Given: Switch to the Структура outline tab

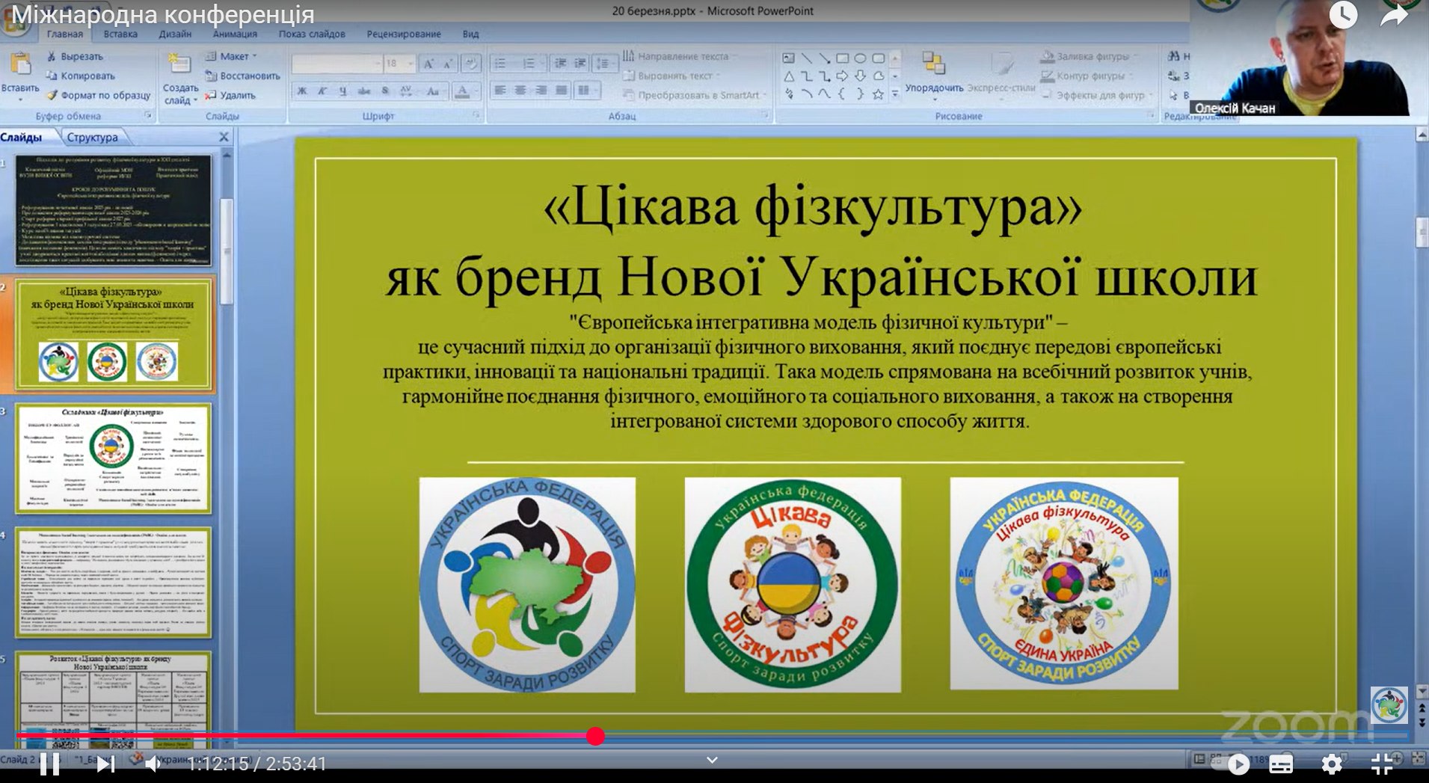Looking at the screenshot, I should [x=92, y=138].
